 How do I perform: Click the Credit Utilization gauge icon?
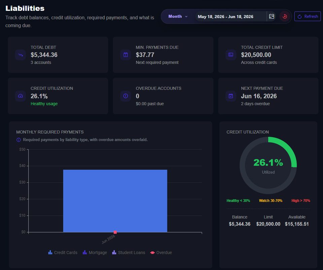coord(21,96)
